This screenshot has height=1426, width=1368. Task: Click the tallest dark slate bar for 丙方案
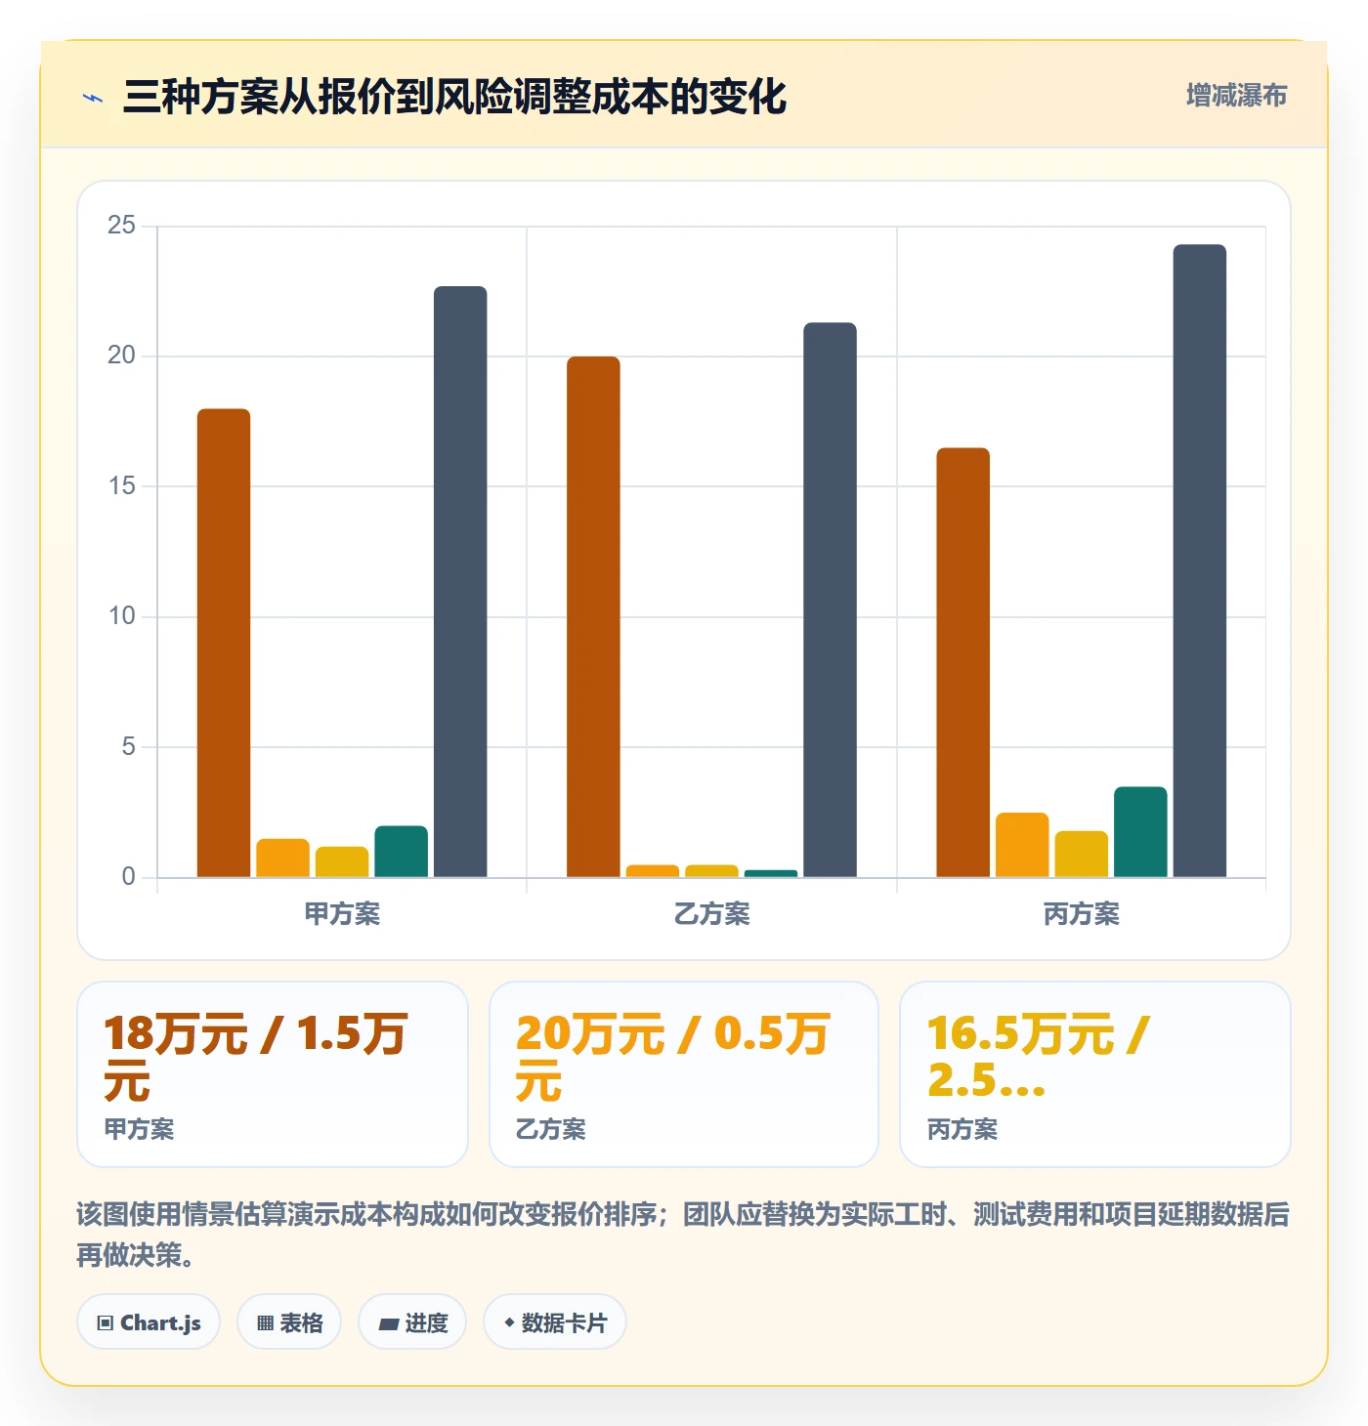pyautogui.click(x=1199, y=561)
